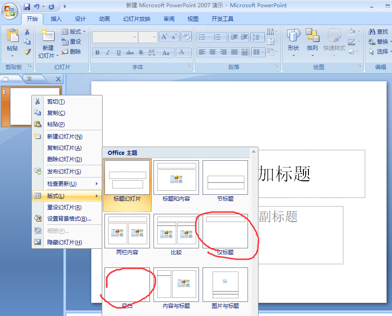392x316 pixels.
Task: Choose 设置背景格式 from the context menu
Action: click(69, 218)
